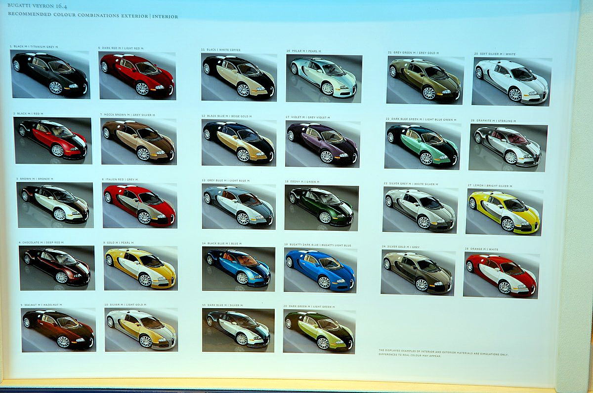Click the label '21 Grey Green M | Grey Gold M'
The width and height of the screenshot is (593, 393).
coord(413,52)
